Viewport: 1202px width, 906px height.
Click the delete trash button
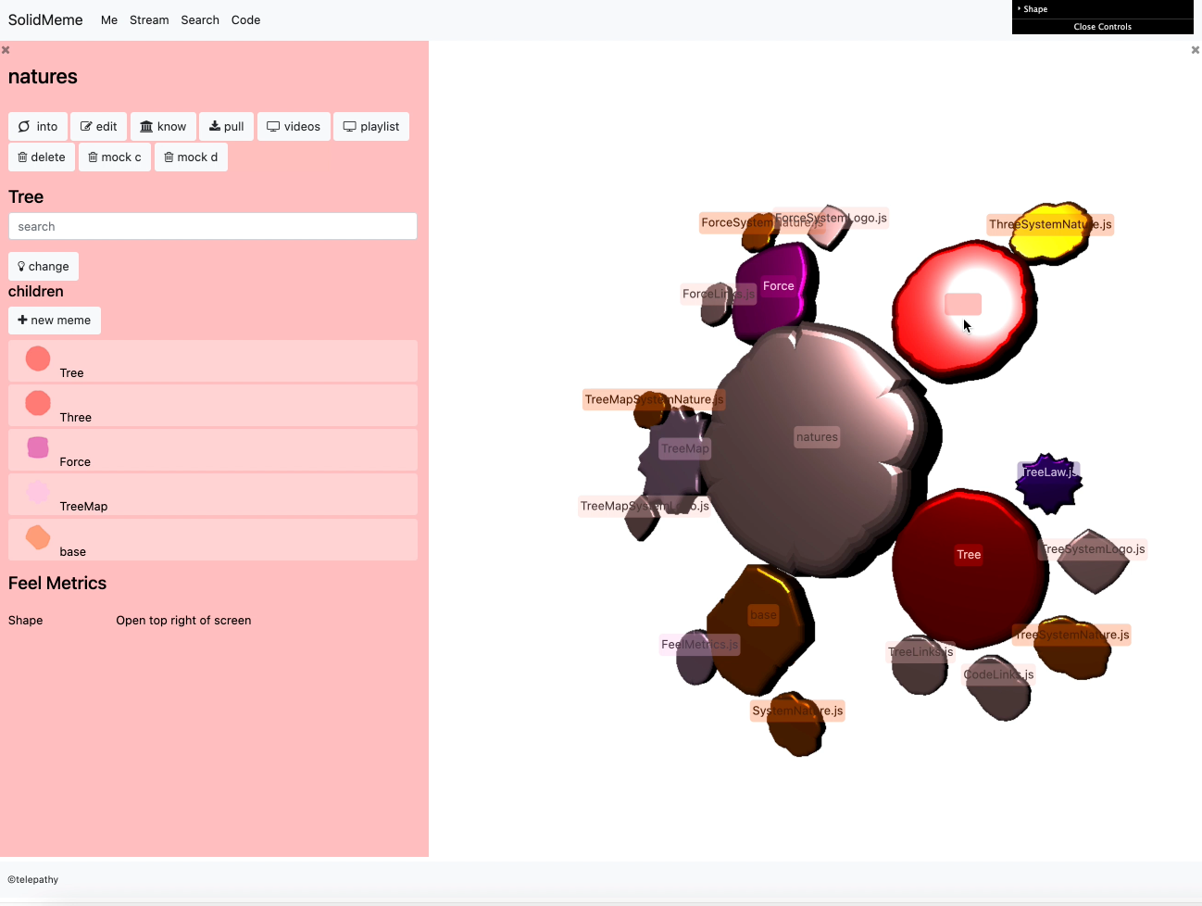(42, 157)
